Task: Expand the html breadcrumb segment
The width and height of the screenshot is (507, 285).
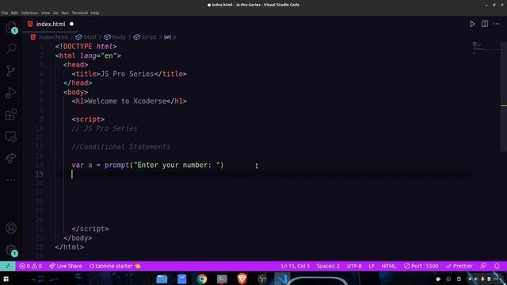Action: point(86,37)
